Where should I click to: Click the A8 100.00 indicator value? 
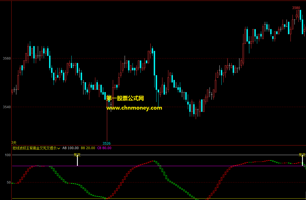(x=71, y=148)
